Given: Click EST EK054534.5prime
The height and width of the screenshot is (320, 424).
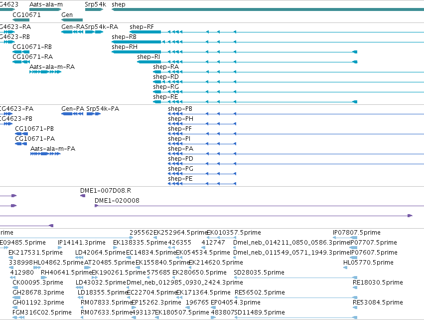Looking at the screenshot, I should click(203, 253).
